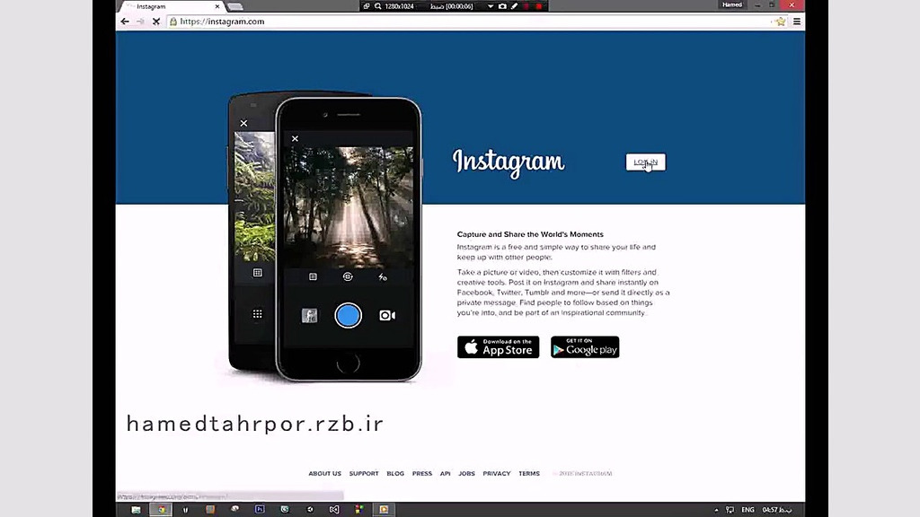Open the About Us footer link
920x517 pixels.
tap(324, 474)
